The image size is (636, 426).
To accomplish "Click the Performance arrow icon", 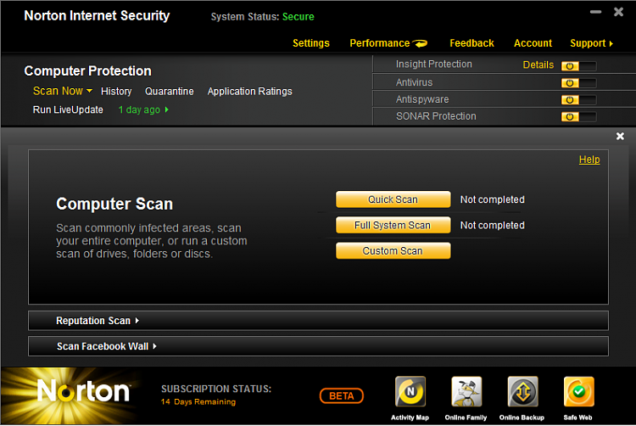I will [x=421, y=43].
